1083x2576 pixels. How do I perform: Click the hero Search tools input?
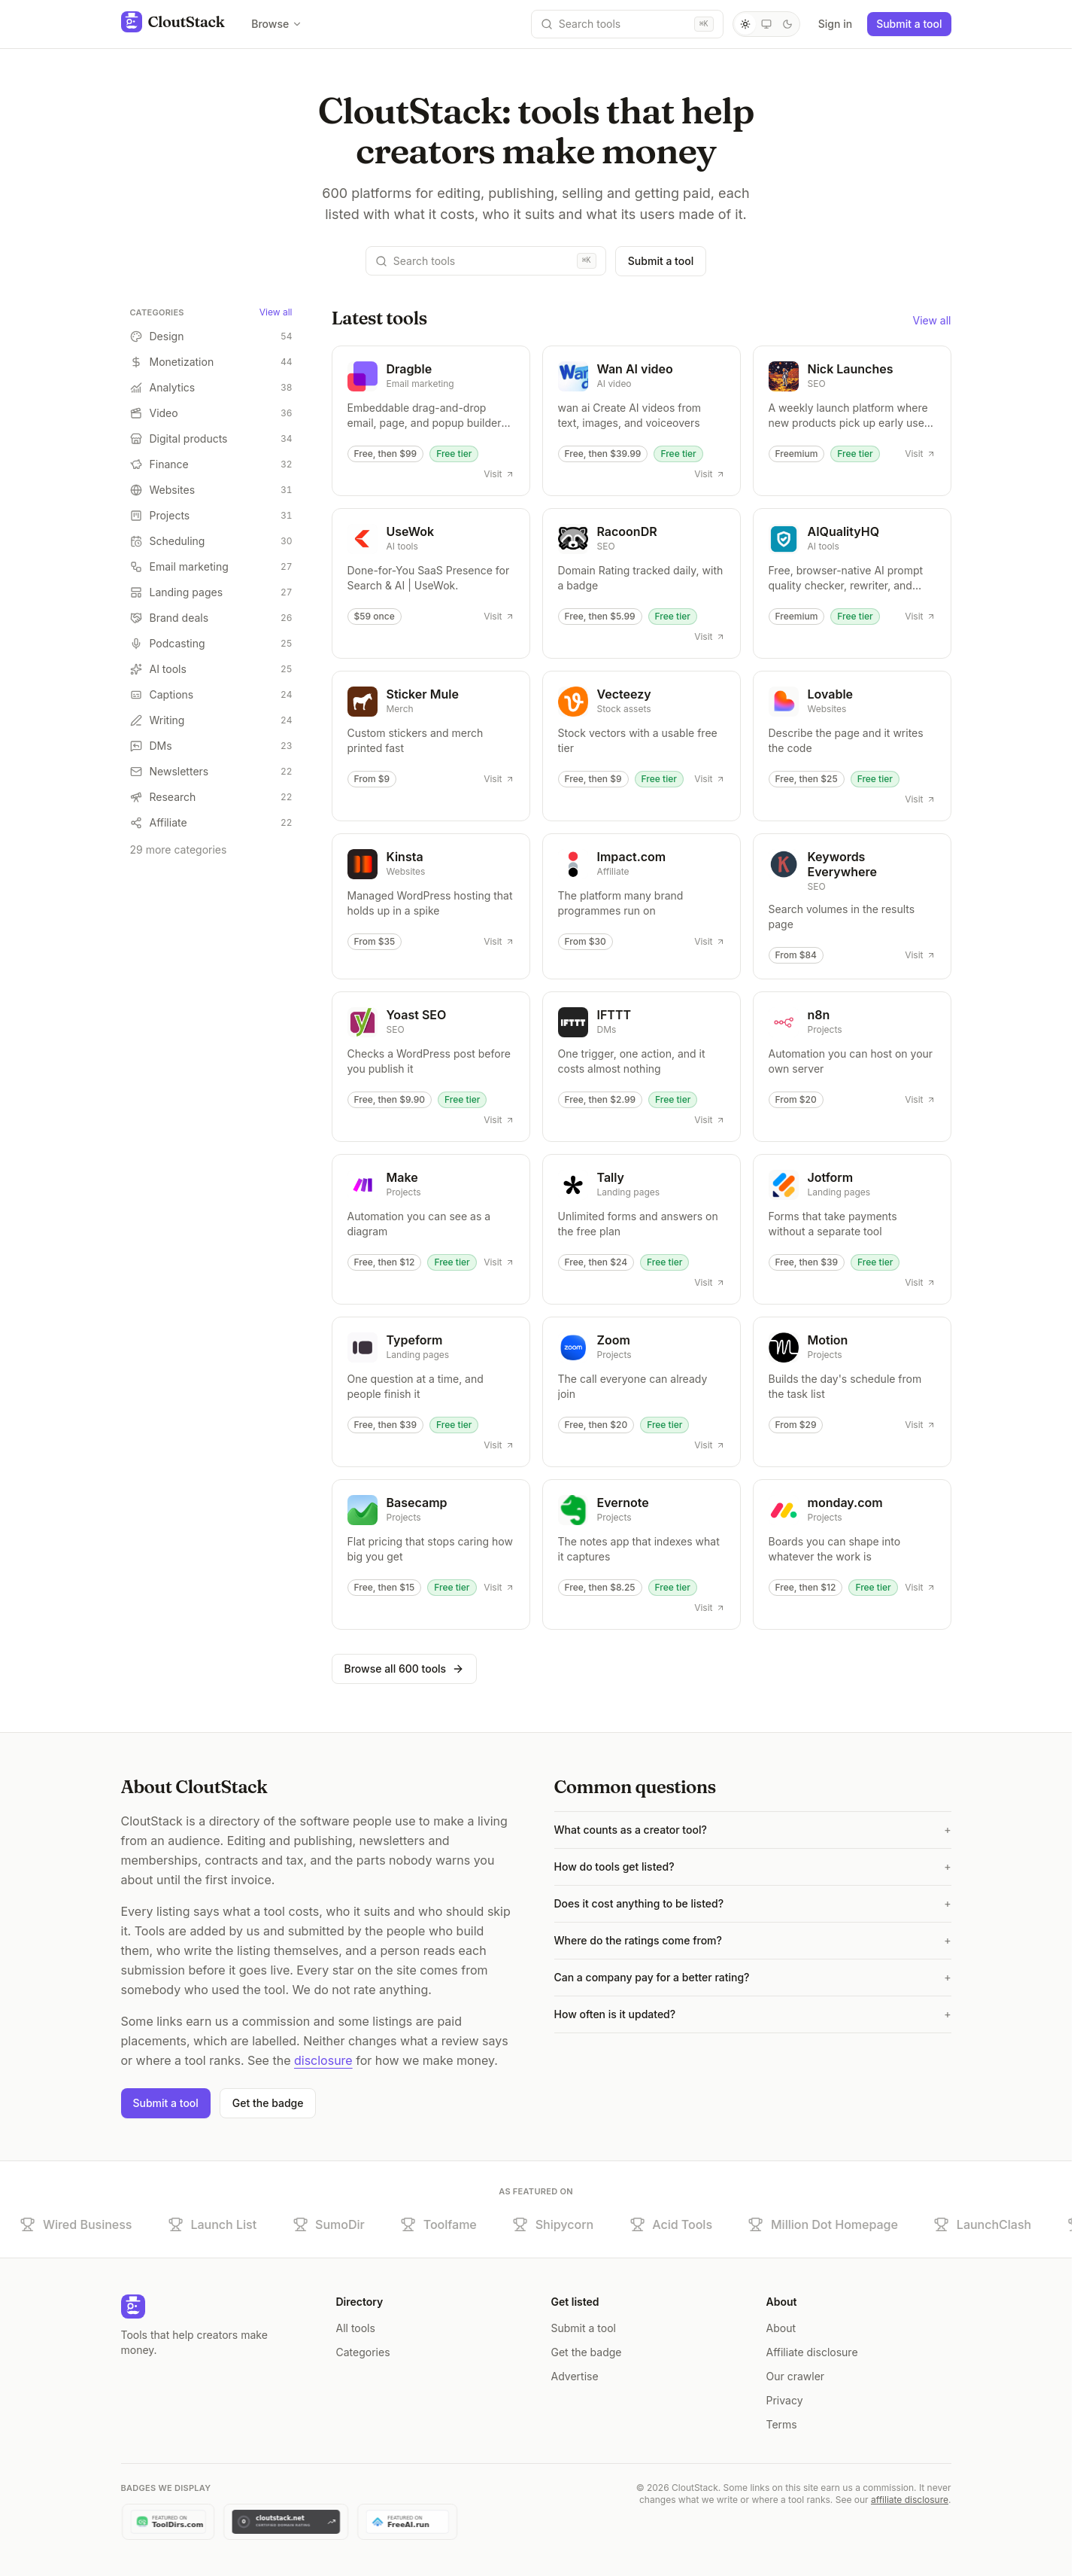(490, 263)
